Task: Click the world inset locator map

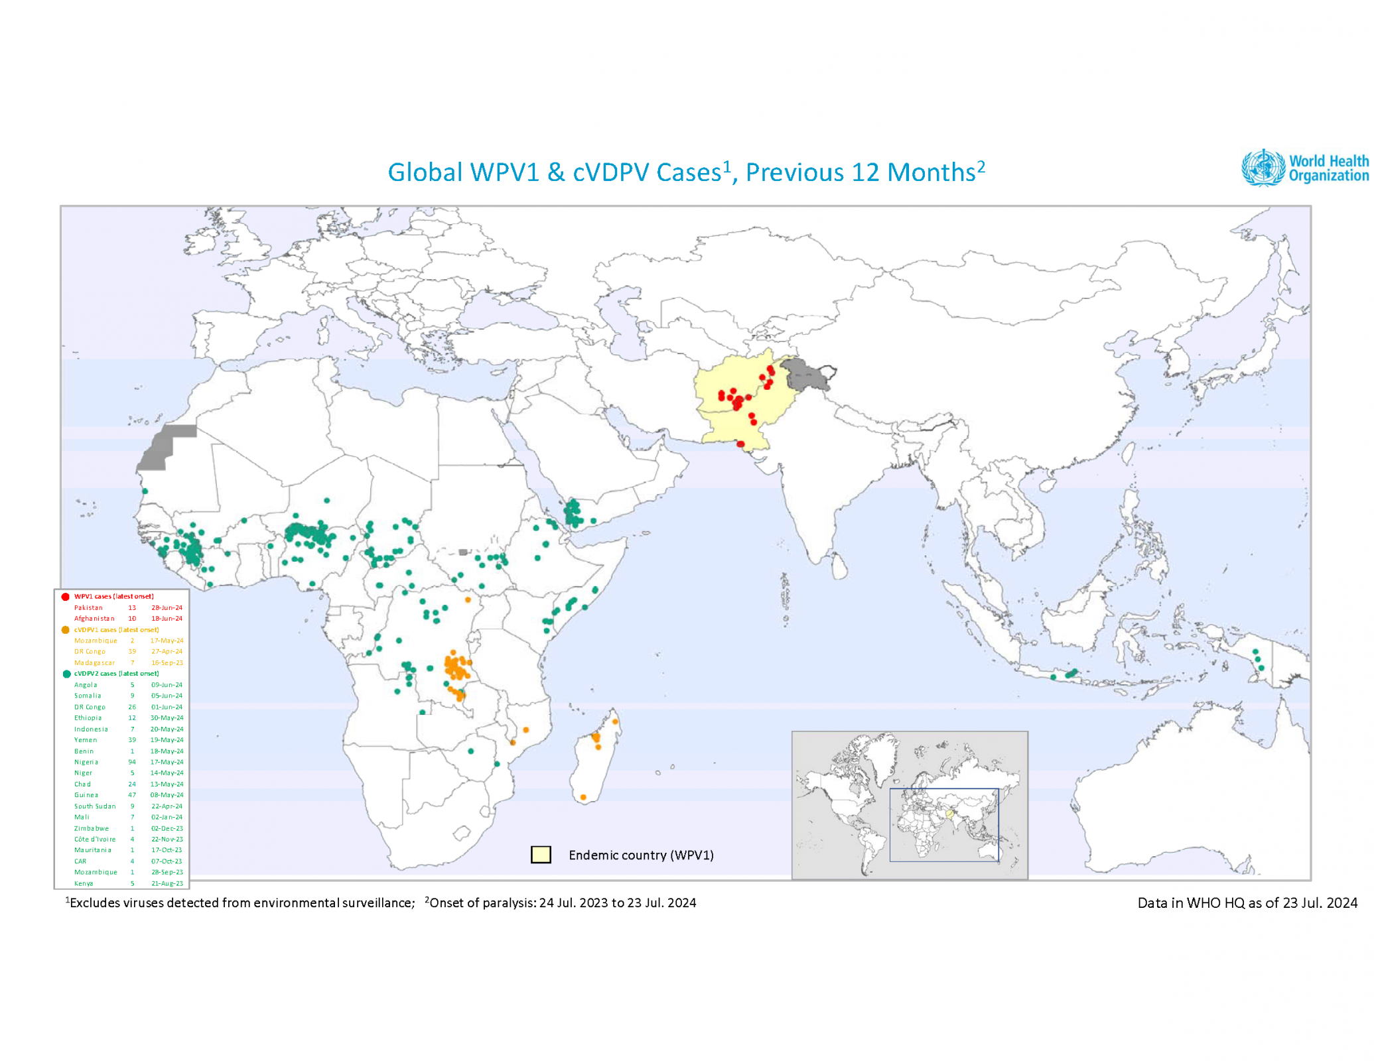Action: (x=909, y=805)
